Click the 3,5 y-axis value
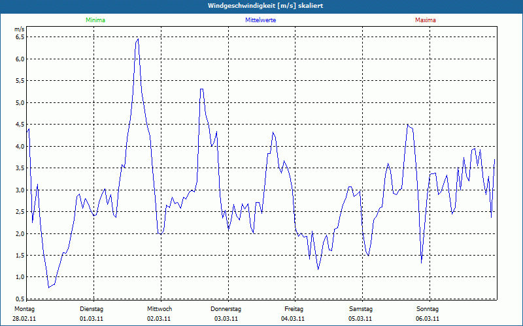Viewport: 523px width, 326px height. [20, 168]
